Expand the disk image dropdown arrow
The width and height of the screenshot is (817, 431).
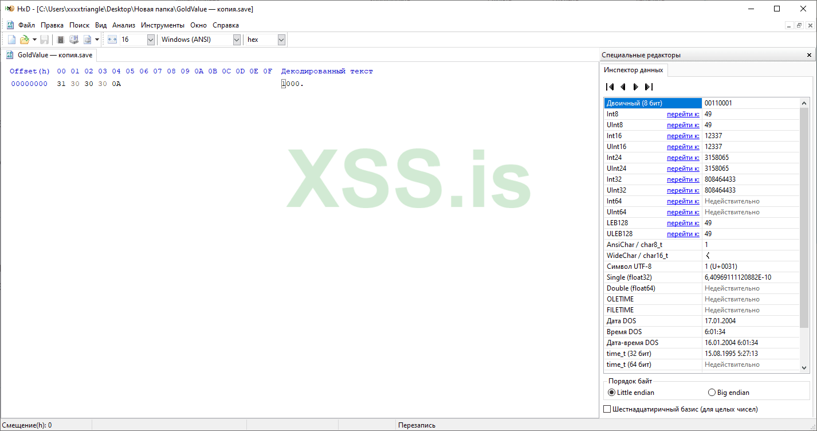point(97,40)
